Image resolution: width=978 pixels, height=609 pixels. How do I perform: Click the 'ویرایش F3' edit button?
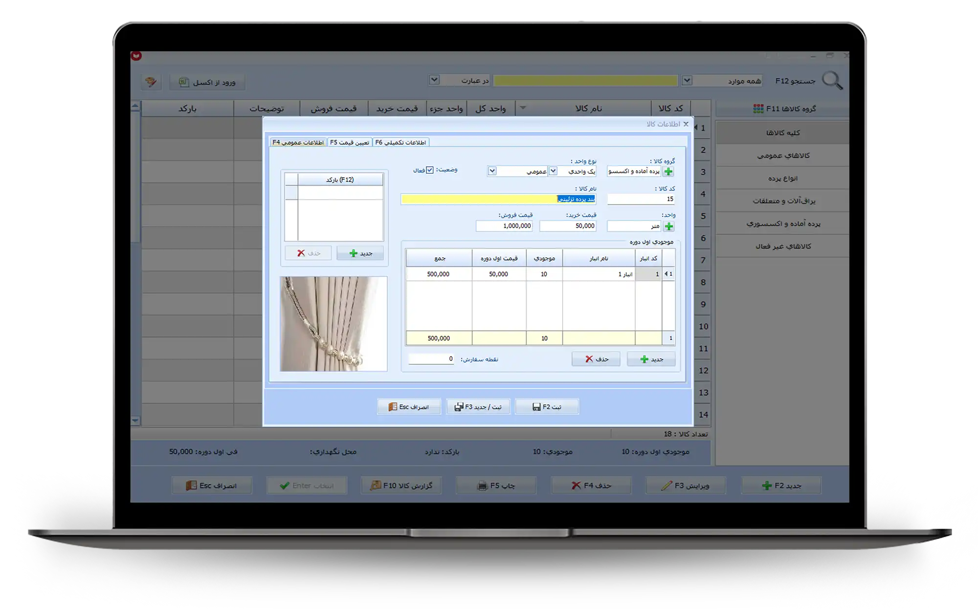pyautogui.click(x=686, y=485)
